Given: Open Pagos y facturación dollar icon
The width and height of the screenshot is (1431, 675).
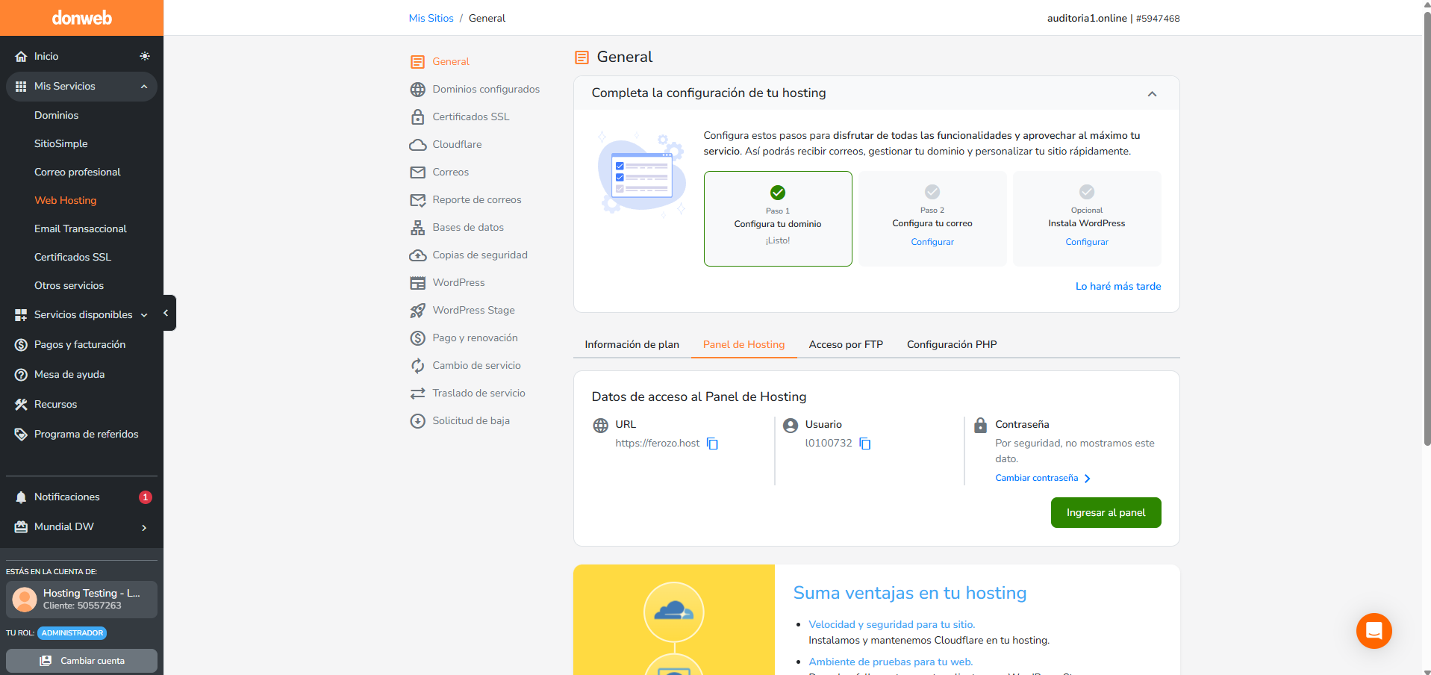Looking at the screenshot, I should [x=21, y=345].
